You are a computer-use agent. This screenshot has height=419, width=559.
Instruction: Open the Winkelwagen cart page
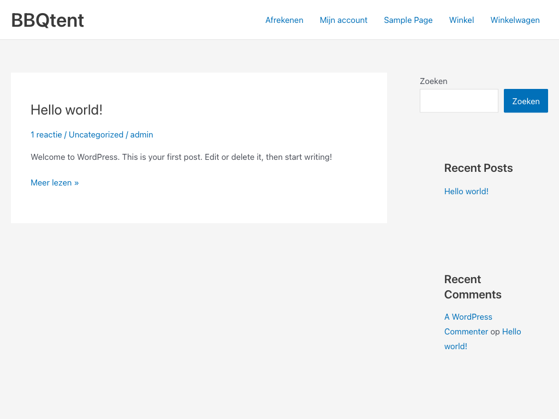click(515, 20)
